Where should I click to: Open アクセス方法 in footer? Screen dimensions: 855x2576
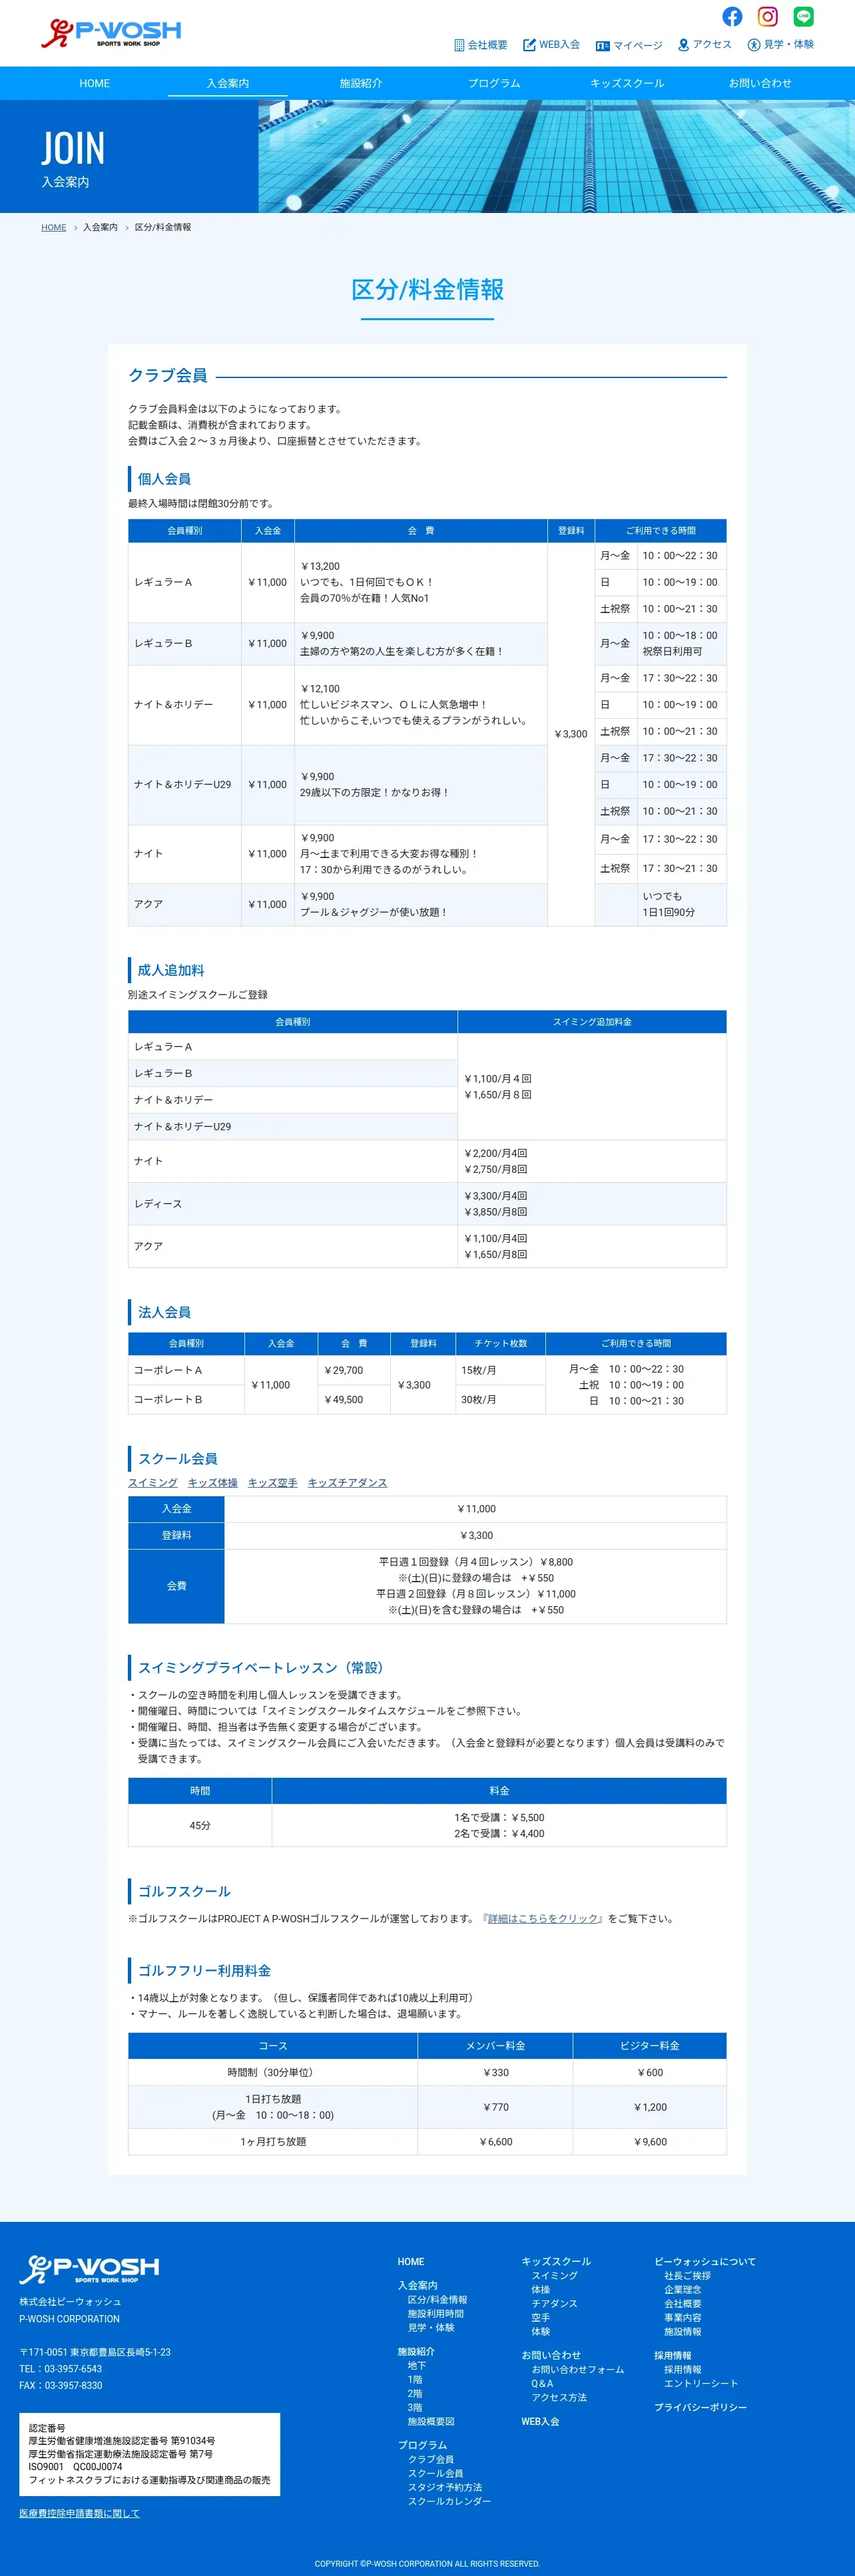(x=559, y=2397)
